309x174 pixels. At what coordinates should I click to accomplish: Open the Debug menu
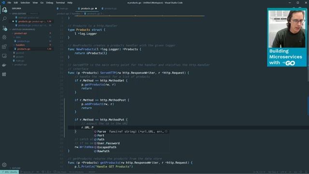coord(50,3)
